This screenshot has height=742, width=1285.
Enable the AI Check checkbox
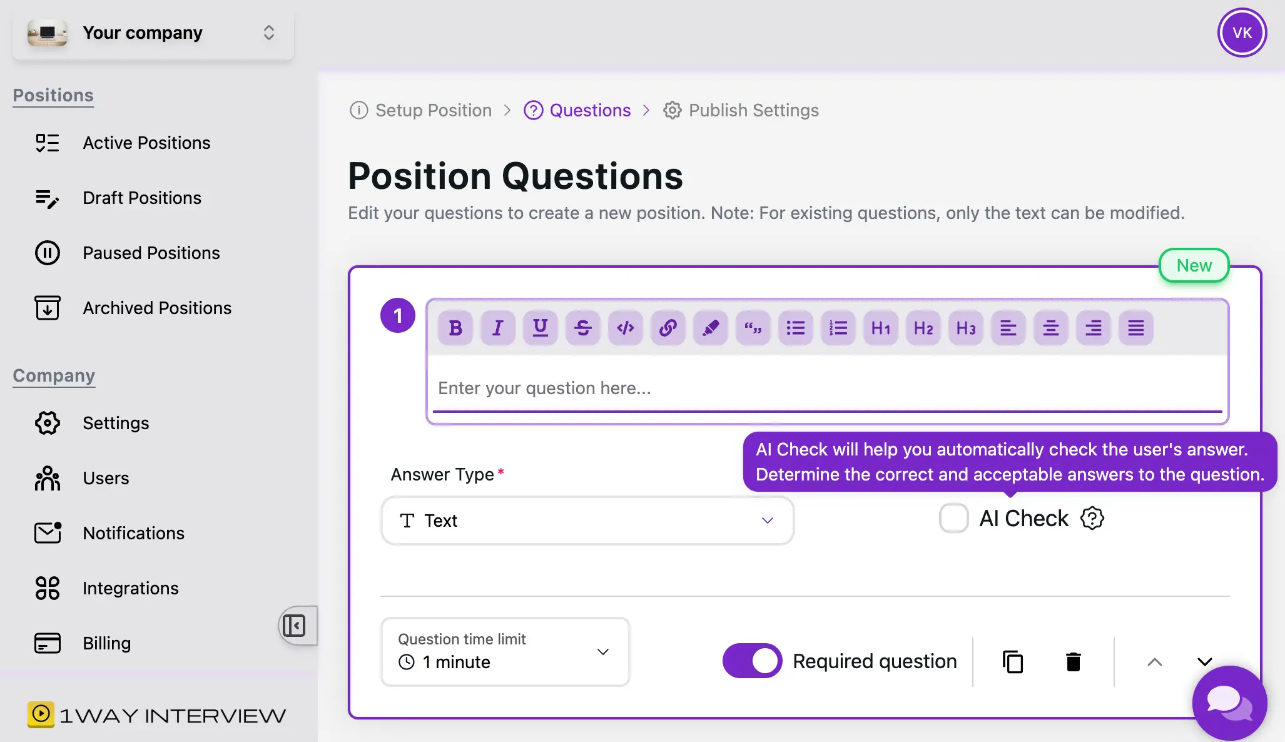click(x=953, y=518)
